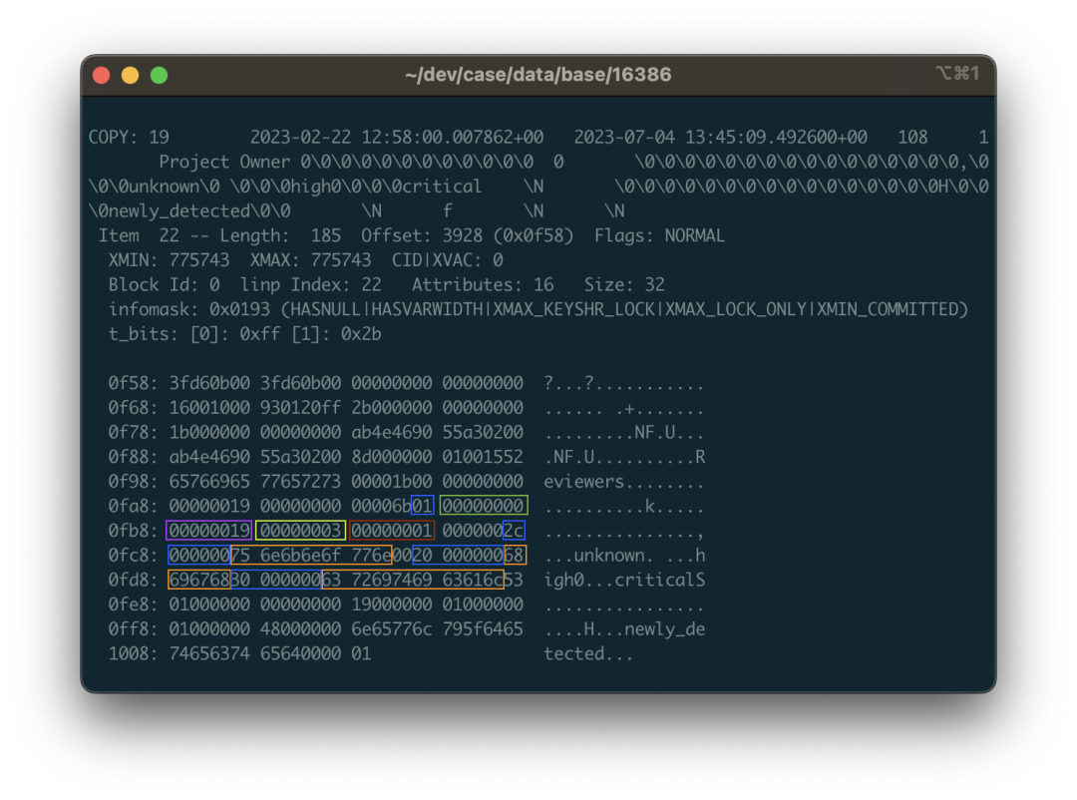Click the yellow minimize traffic light
Image resolution: width=1077 pixels, height=800 pixels.
129,74
